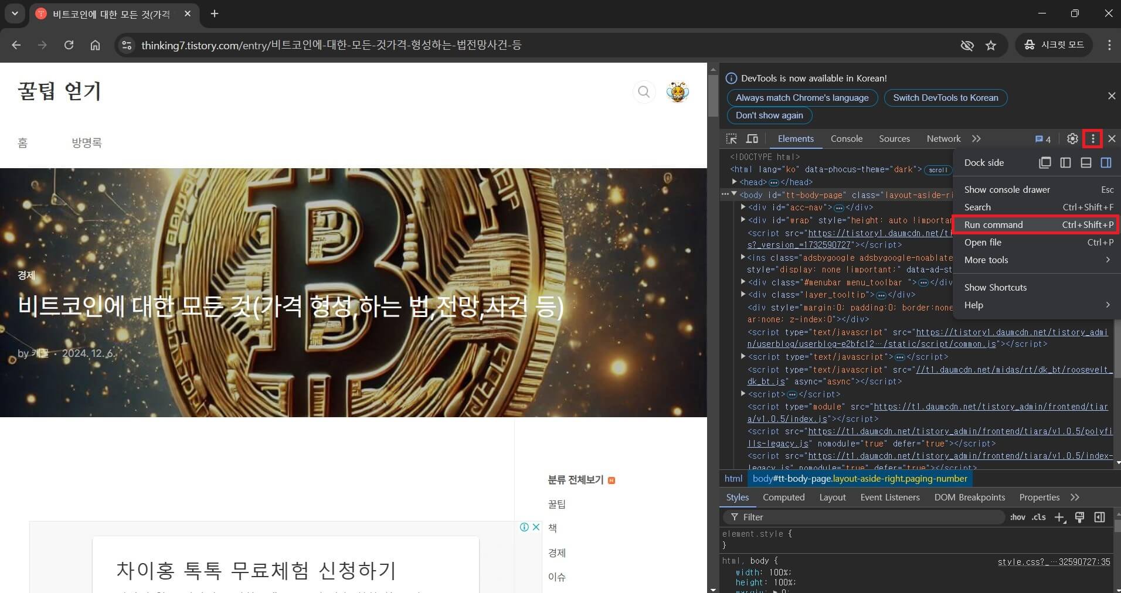The height and width of the screenshot is (593, 1121).
Task: Open a new browser tab
Action: (215, 13)
